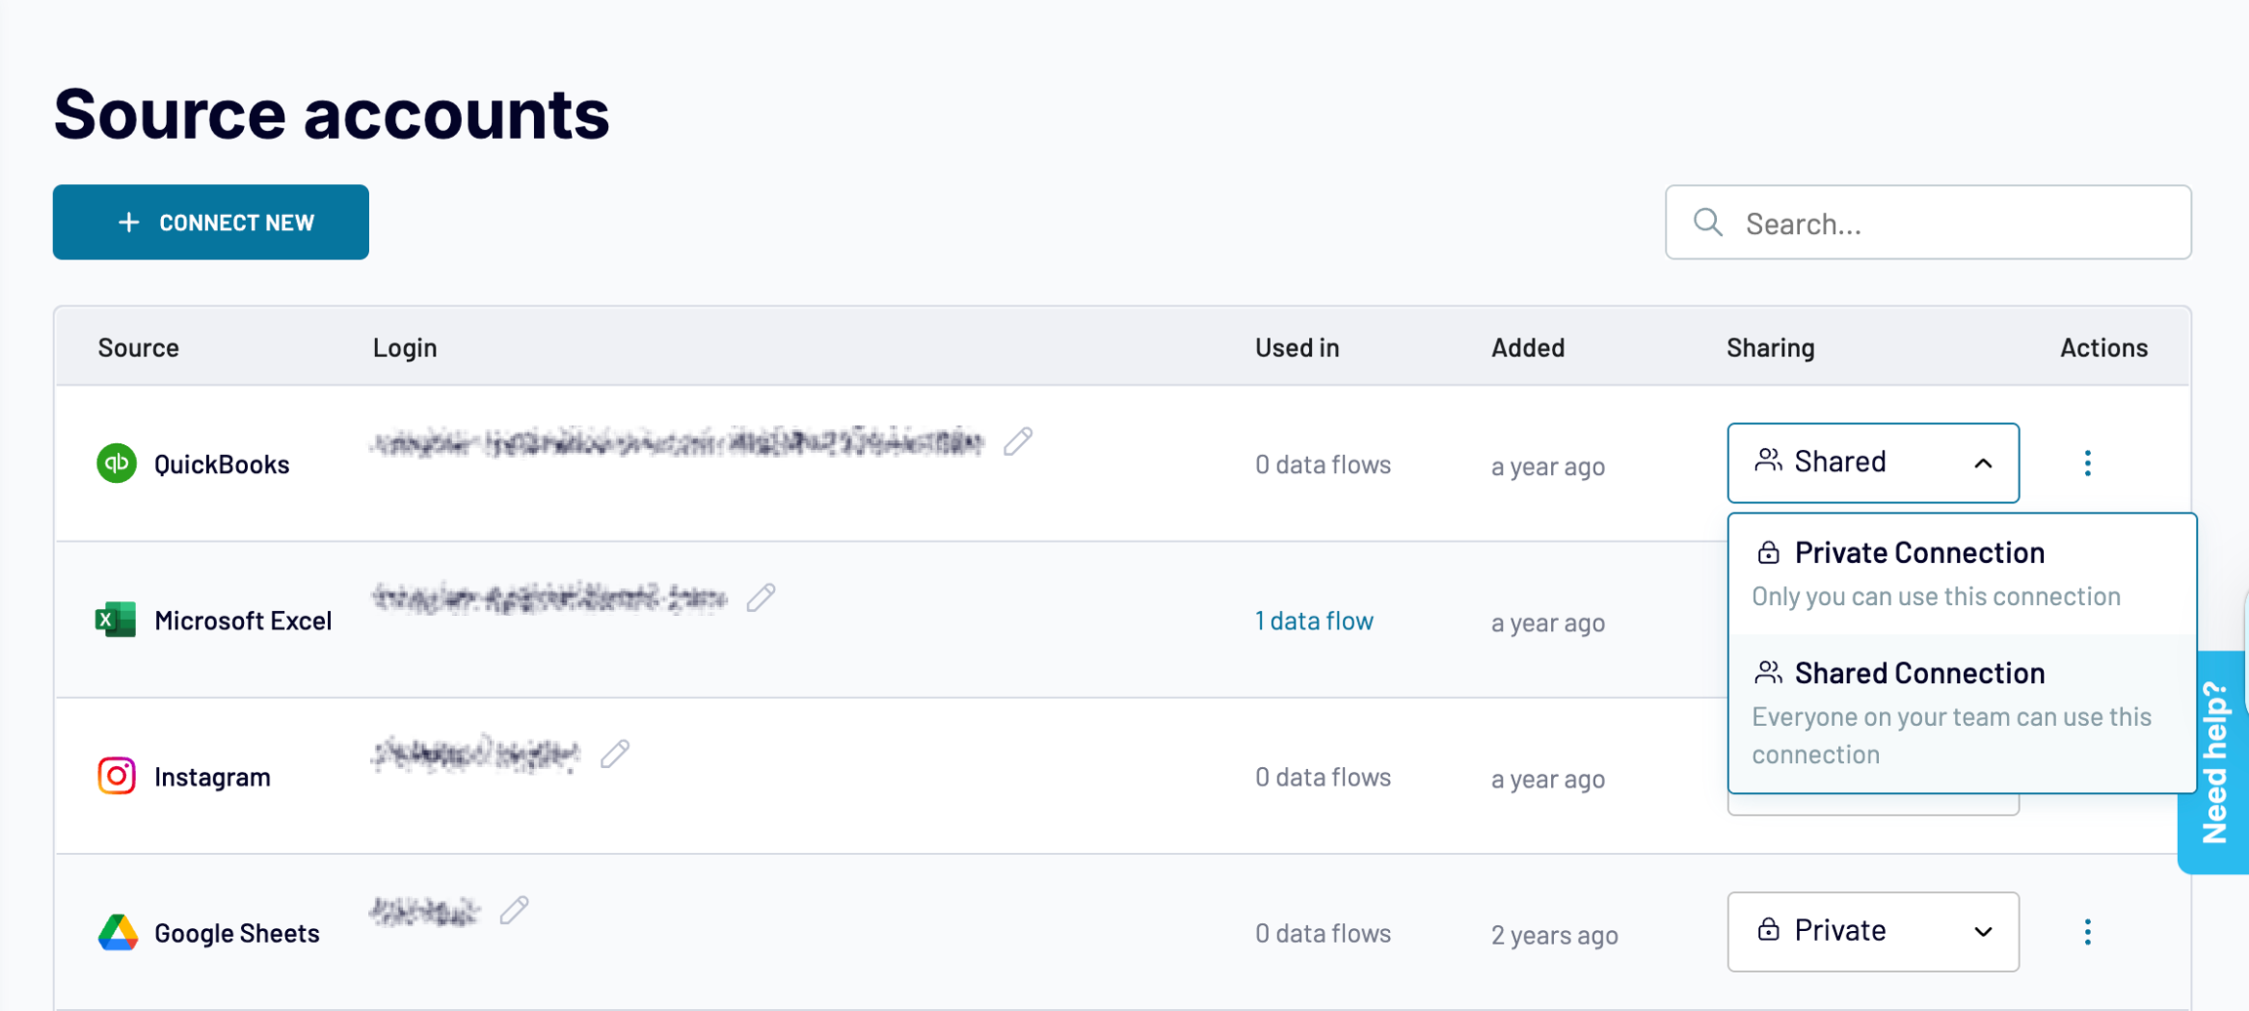Click the Connect New button
The image size is (2249, 1011).
click(211, 222)
